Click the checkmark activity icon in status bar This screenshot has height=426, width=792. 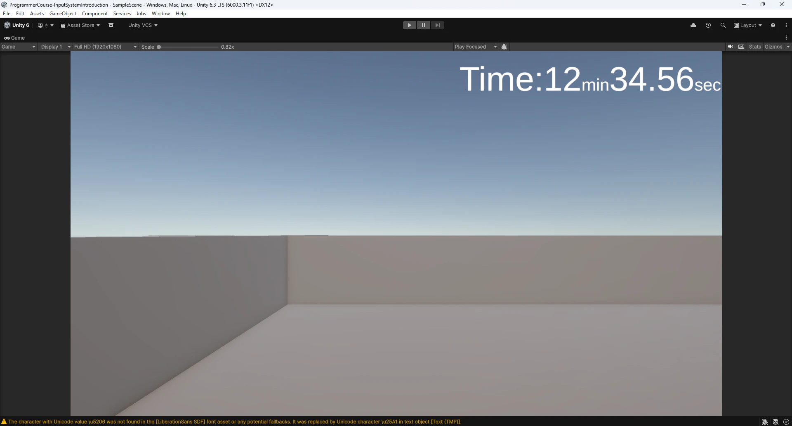[786, 421]
